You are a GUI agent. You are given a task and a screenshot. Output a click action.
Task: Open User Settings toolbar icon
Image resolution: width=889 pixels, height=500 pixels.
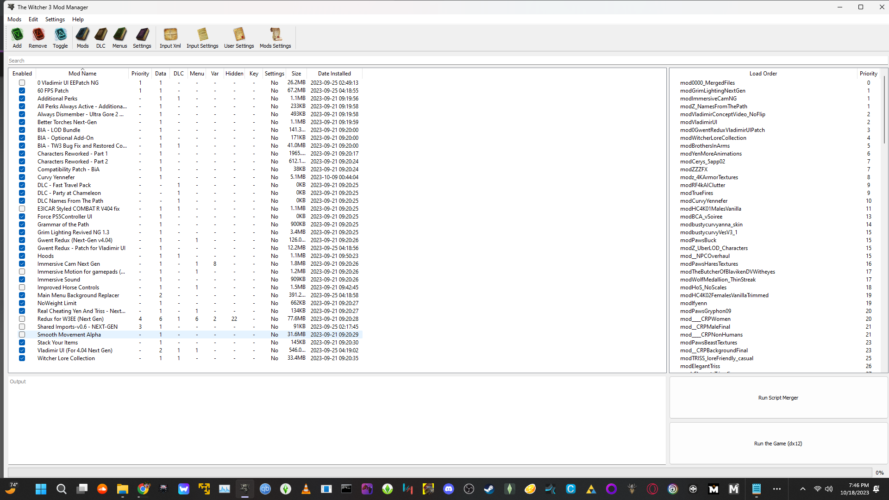tap(239, 37)
